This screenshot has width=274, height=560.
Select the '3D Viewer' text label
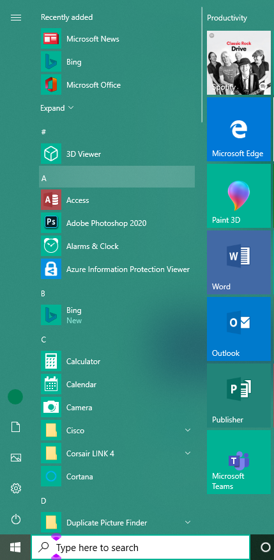[84, 154]
